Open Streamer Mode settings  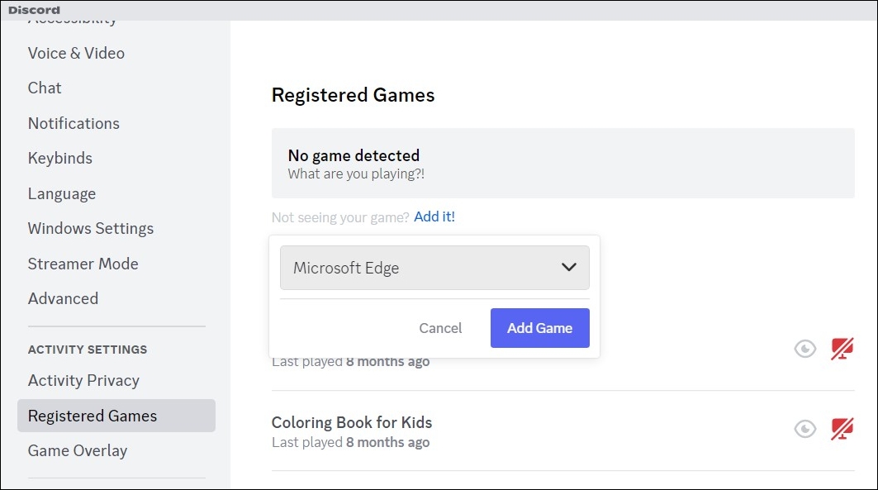click(83, 264)
